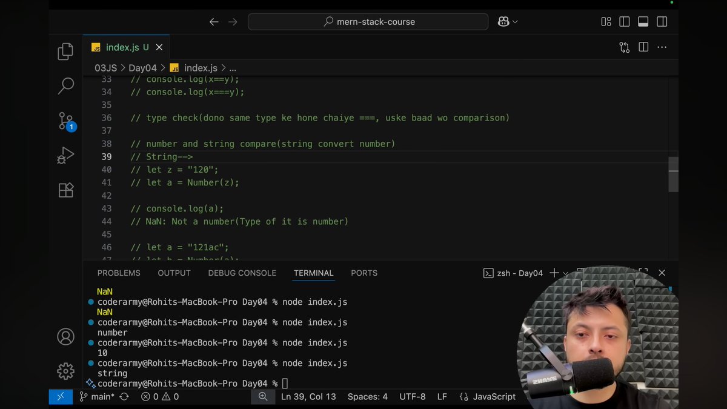Switch to the DEBUG CONSOLE tab
The width and height of the screenshot is (727, 409).
pyautogui.click(x=242, y=273)
